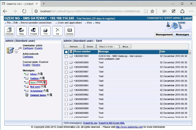This screenshot has height=130, width=196.
Task: Click envelope icon of +3600000999 row
Action: [x=71, y=62]
